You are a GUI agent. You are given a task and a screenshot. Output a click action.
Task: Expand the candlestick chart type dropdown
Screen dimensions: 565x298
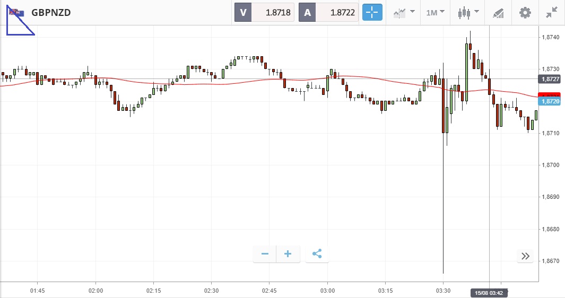click(468, 12)
